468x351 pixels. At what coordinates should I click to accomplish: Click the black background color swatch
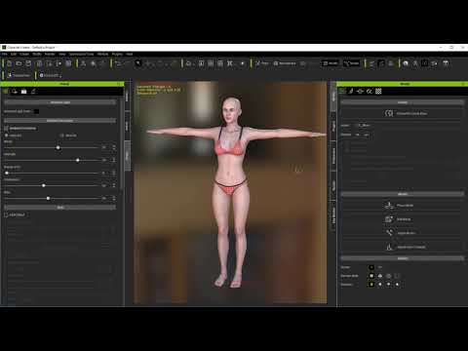[36, 111]
